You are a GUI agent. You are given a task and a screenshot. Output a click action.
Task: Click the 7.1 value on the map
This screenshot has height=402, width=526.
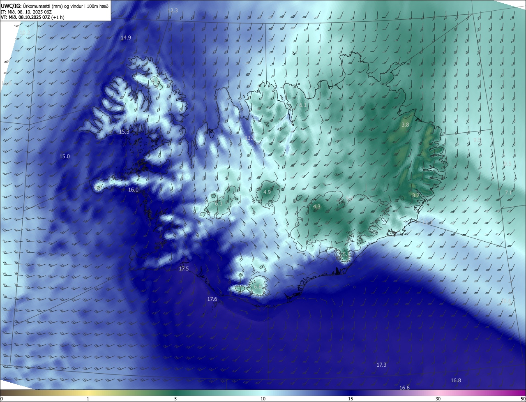tap(508, 193)
